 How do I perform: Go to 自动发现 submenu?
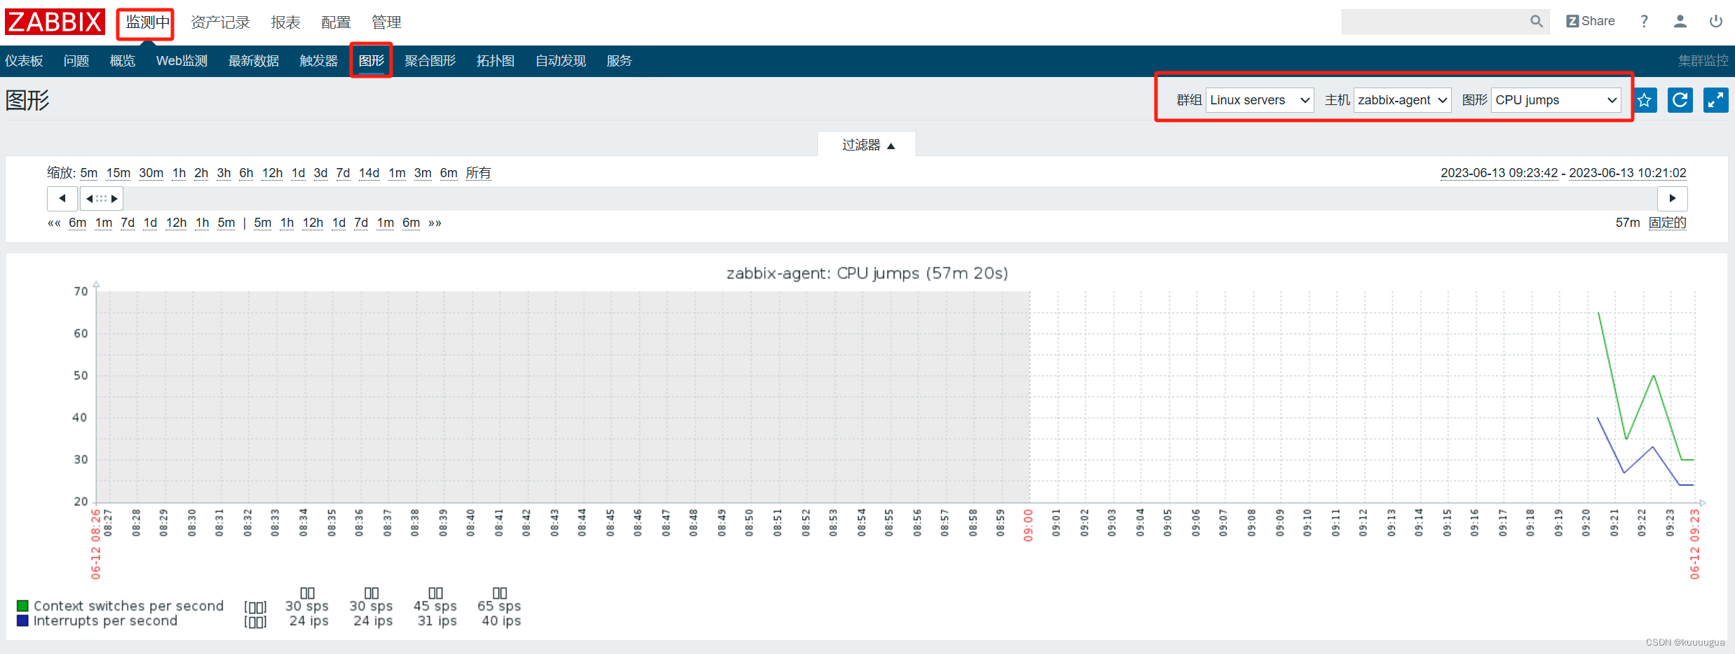(x=561, y=61)
